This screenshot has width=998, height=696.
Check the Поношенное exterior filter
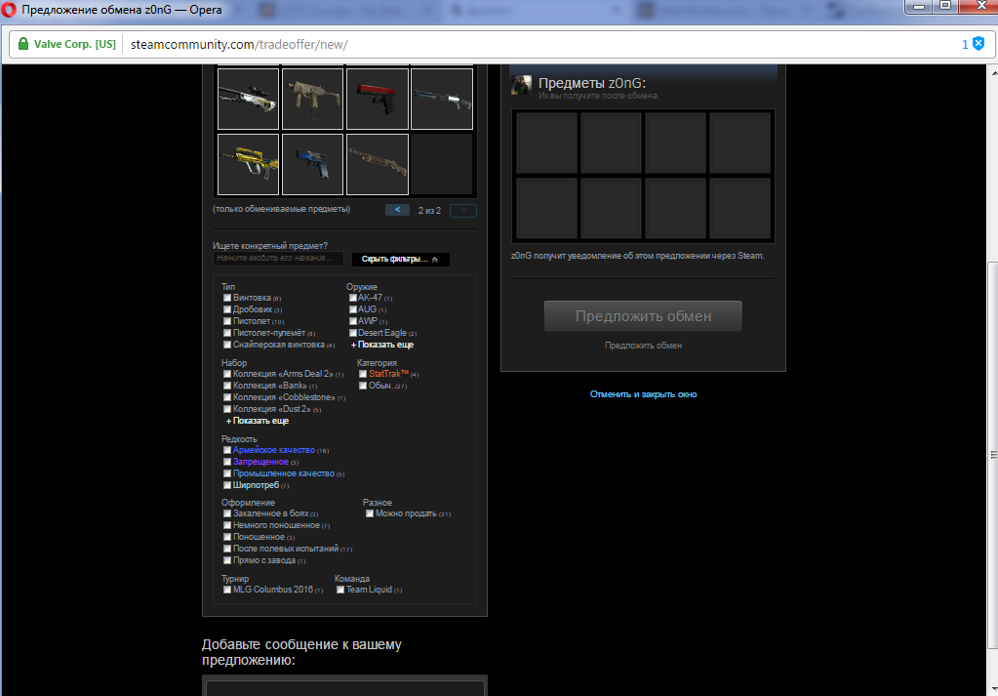click(226, 537)
